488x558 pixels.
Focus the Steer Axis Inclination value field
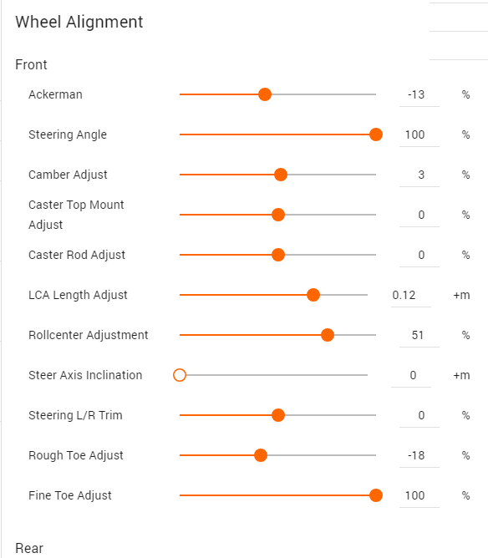(x=411, y=375)
